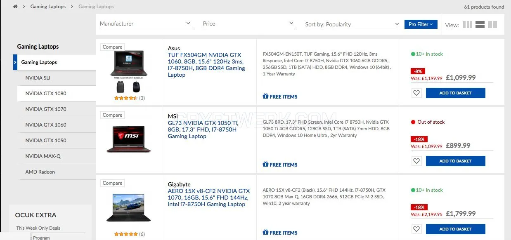Select NVIDIA MAX-Q category
Image resolution: width=511 pixels, height=240 pixels.
[57, 156]
